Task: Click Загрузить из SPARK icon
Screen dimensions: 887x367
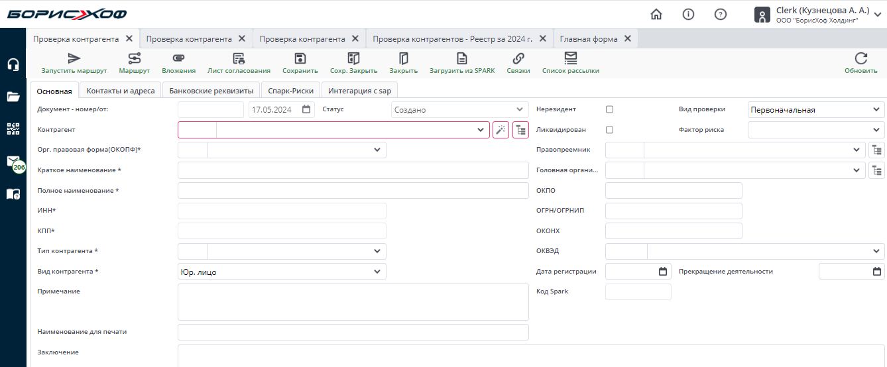Action: click(x=461, y=59)
